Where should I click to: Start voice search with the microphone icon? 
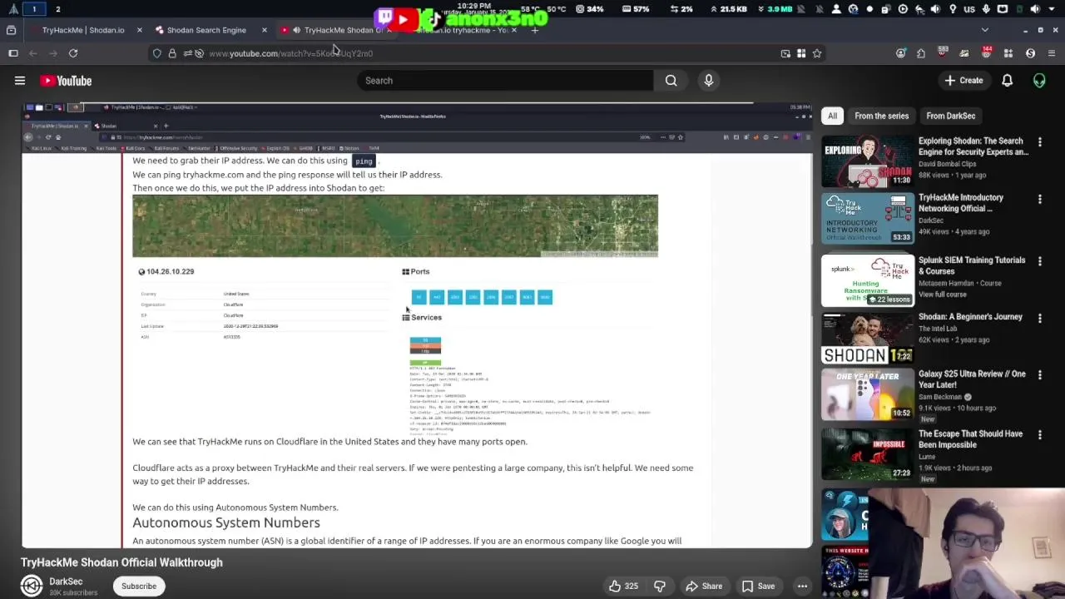709,81
